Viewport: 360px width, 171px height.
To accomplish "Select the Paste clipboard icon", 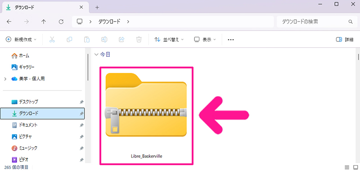I will point(87,40).
